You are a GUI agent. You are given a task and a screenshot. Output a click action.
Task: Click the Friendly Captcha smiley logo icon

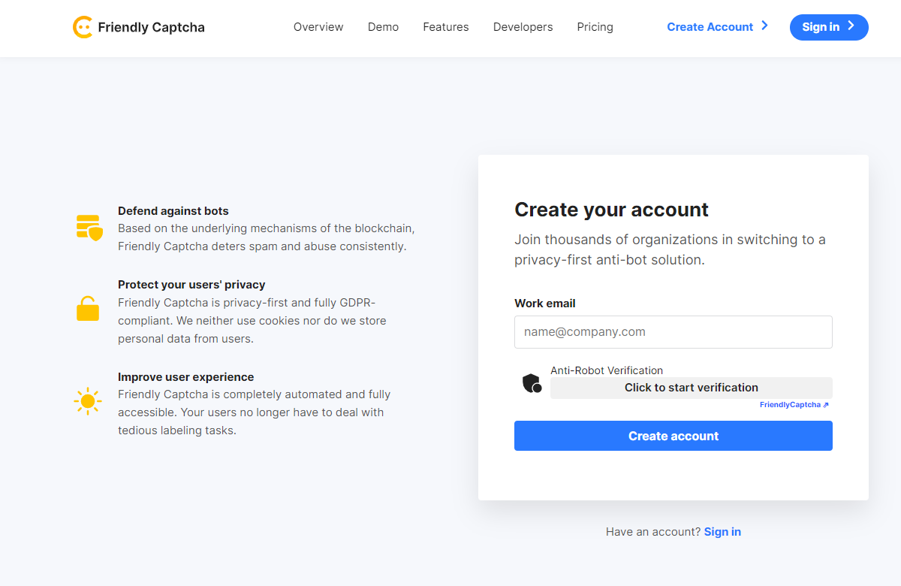[x=83, y=27]
